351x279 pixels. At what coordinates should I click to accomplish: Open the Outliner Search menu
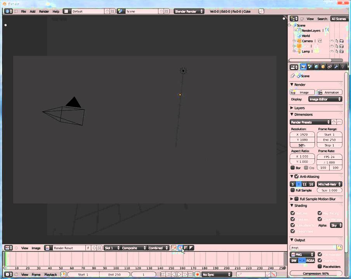point(322,19)
